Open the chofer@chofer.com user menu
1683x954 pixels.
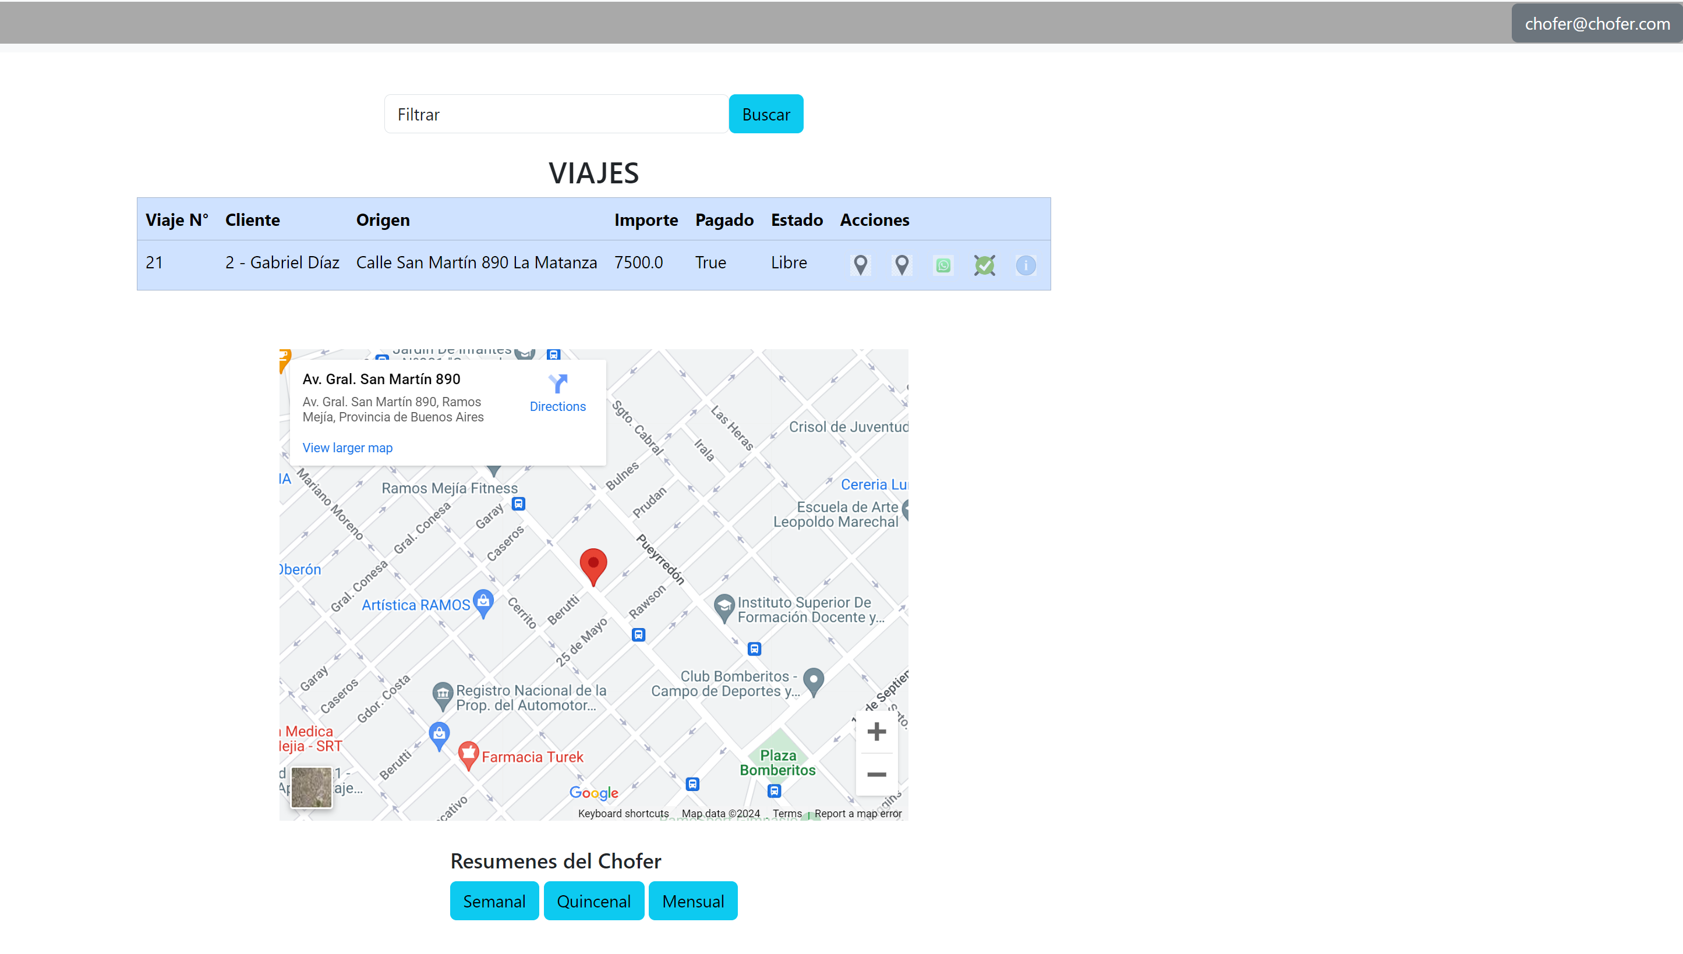pos(1596,24)
